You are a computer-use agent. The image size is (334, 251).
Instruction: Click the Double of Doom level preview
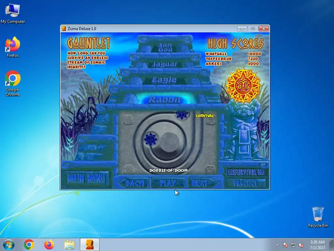[168, 142]
